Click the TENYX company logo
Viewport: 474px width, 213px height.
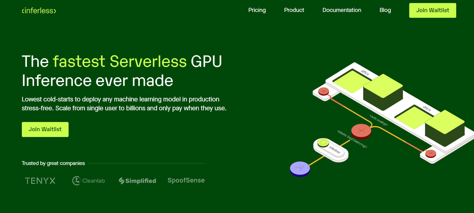click(x=40, y=181)
